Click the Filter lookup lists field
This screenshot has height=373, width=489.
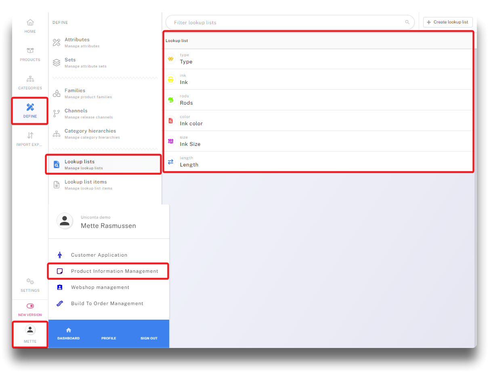(287, 23)
